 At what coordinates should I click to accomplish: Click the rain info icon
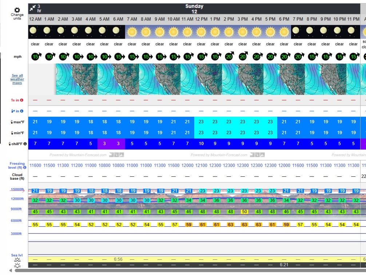pos(22,111)
